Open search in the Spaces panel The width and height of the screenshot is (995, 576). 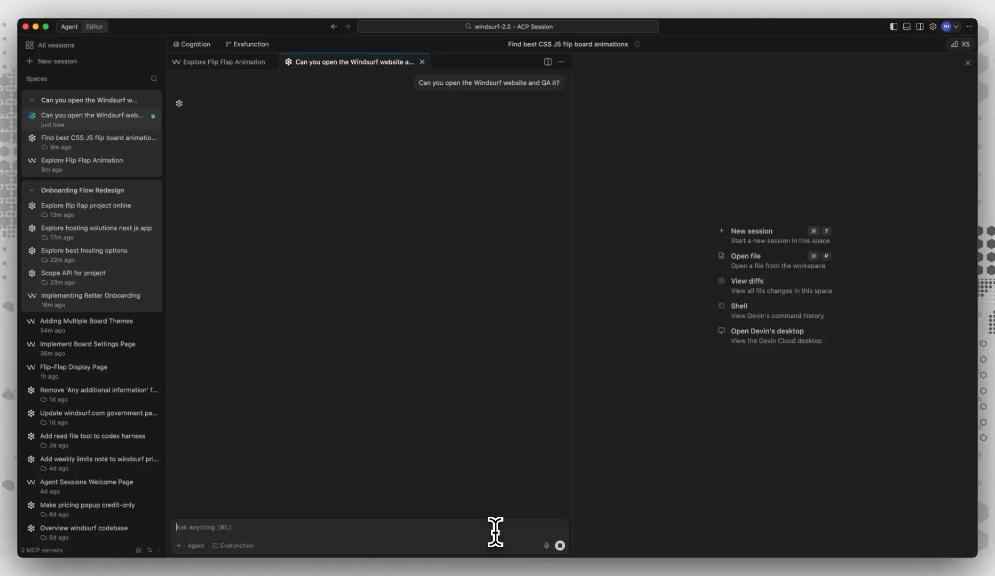tap(154, 79)
